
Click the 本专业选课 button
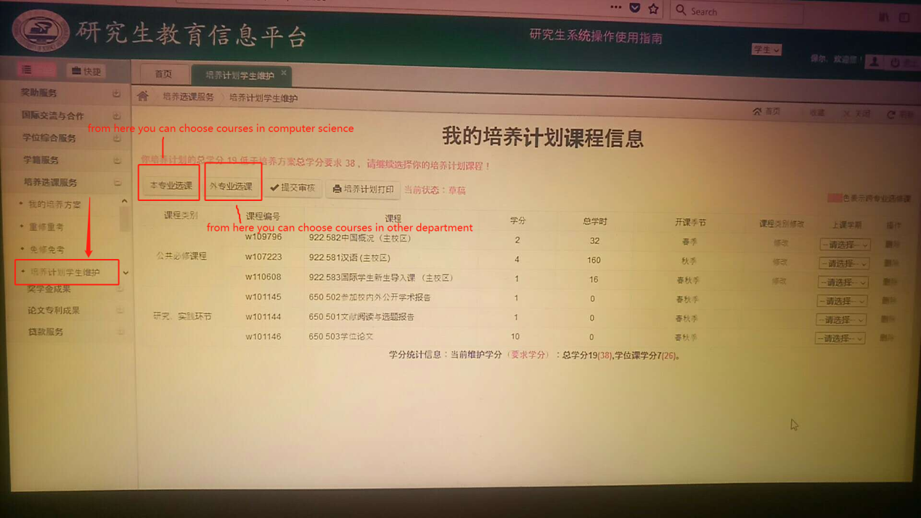tap(171, 186)
